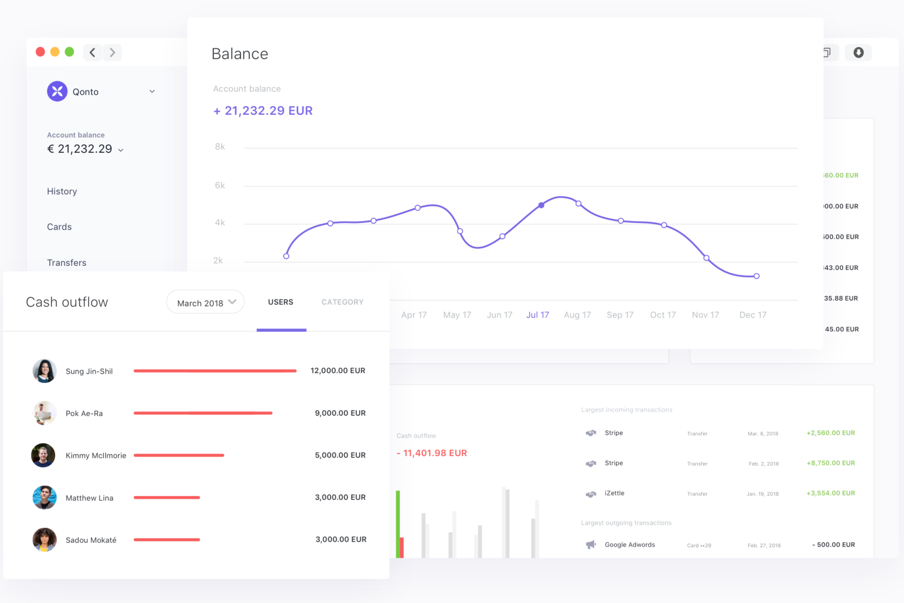Viewport: 904px width, 603px height.
Task: Click Kimmy McIlmorie's avatar
Action: [43, 456]
